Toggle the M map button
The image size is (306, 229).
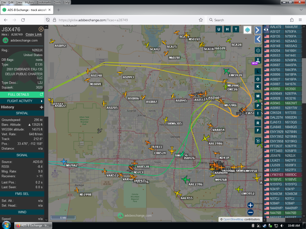(258, 96)
